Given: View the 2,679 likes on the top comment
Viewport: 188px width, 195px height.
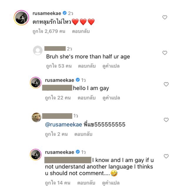Looking at the screenshot, I should click(49, 31).
